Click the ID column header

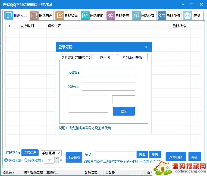(12, 26)
